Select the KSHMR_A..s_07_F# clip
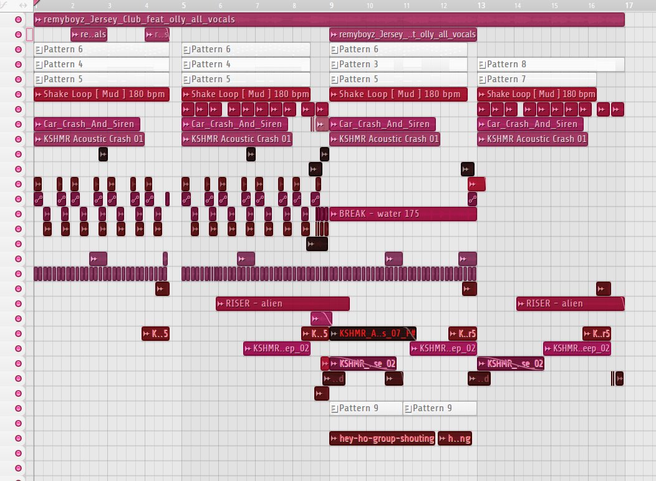Screen dimensions: 656x481 (x=373, y=333)
